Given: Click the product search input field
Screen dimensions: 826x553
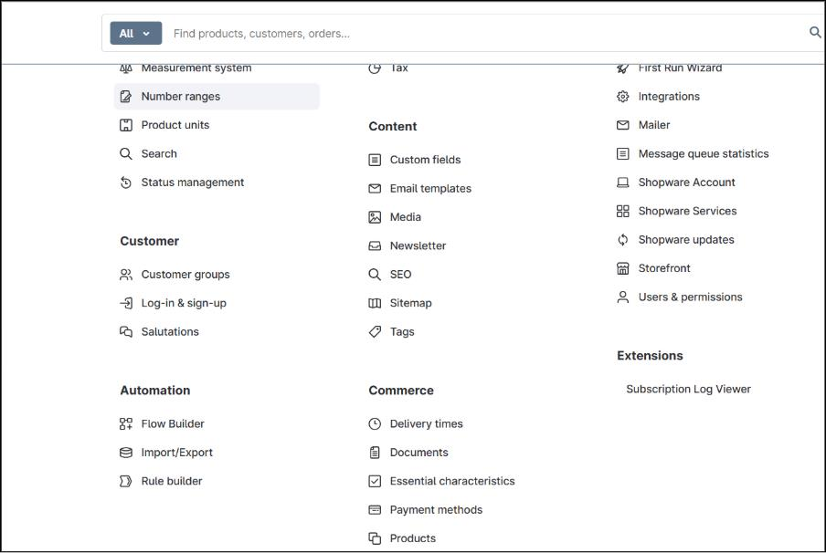Looking at the screenshot, I should tap(365, 32).
